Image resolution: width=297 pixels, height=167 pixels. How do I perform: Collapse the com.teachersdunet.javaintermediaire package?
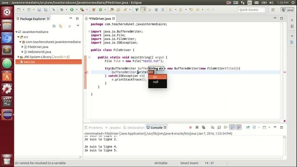point(20,42)
